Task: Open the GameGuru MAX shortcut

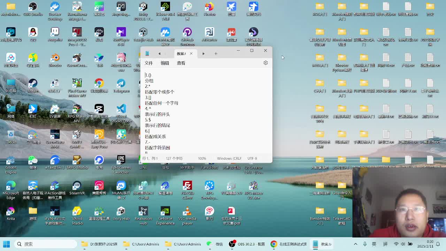Action: point(55,139)
